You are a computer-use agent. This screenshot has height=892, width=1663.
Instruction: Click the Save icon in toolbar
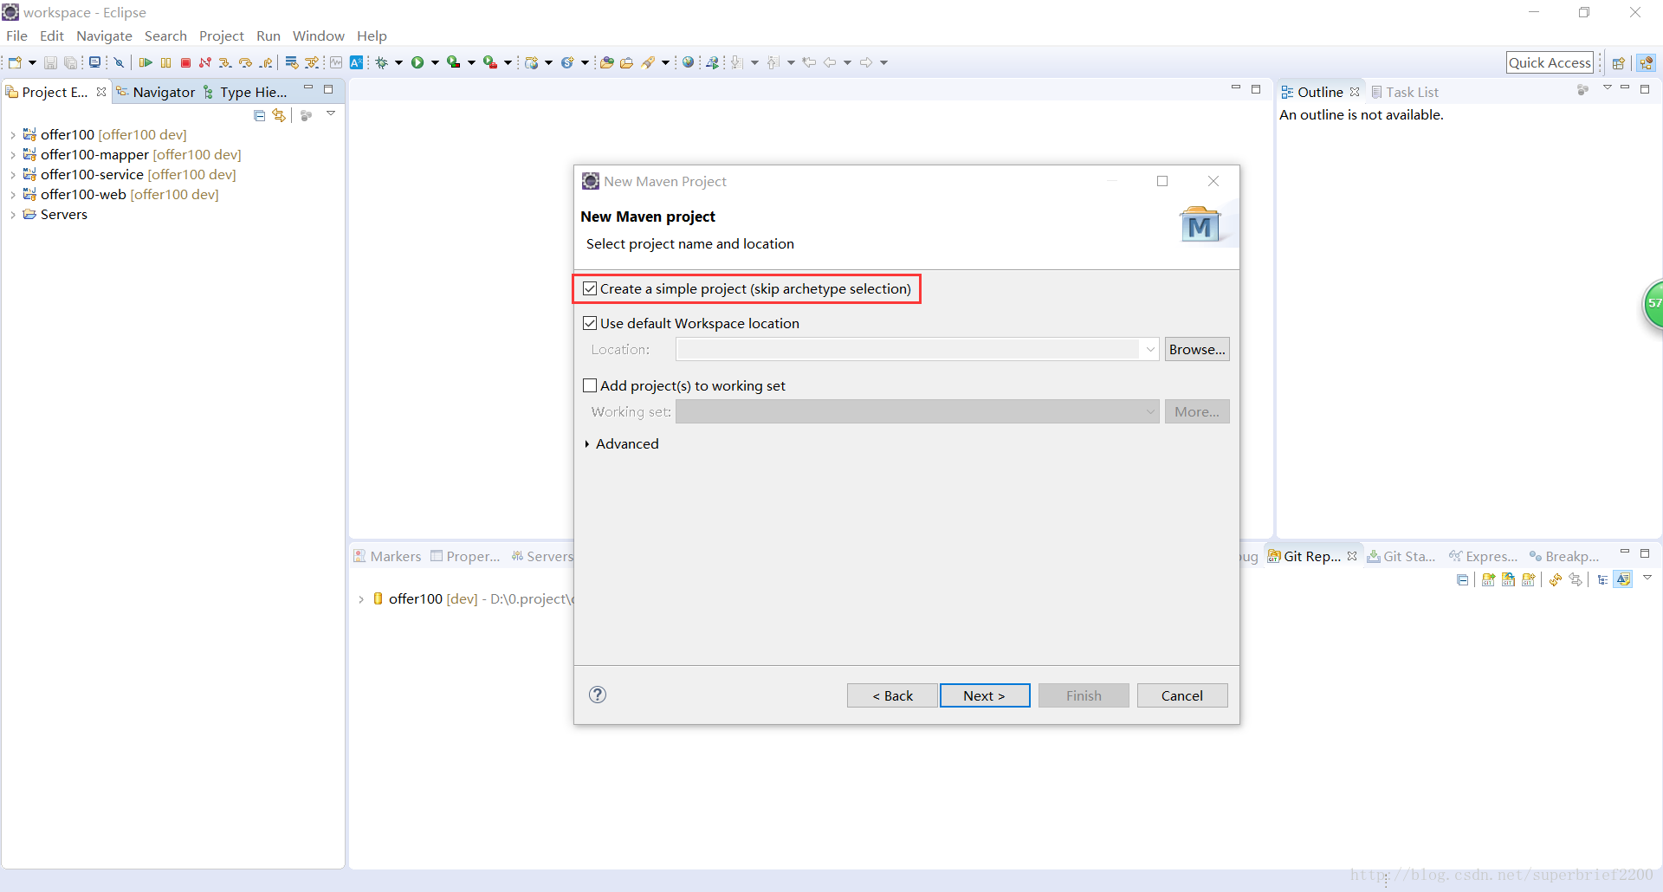pyautogui.click(x=50, y=62)
